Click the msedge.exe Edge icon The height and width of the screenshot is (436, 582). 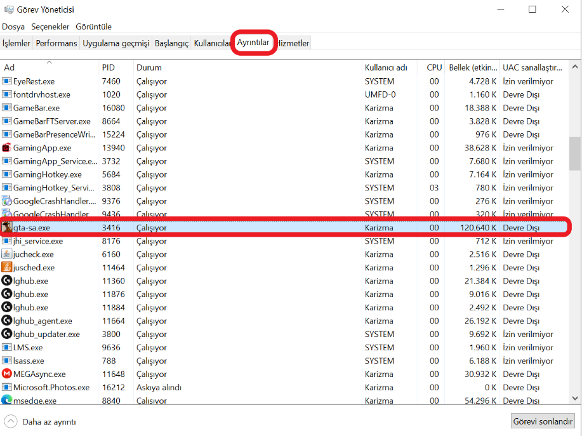click(x=7, y=400)
